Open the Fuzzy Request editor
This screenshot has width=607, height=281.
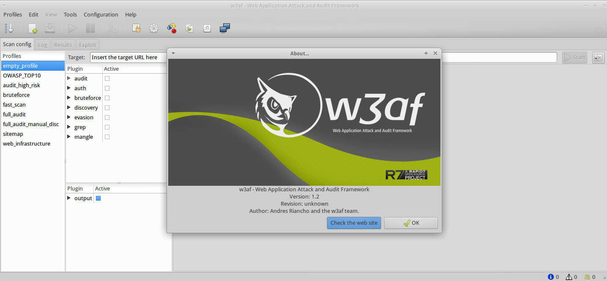pyautogui.click(x=153, y=28)
